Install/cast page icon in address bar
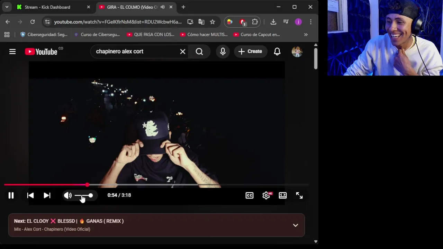Screen dimensions: 443x249 point(190,22)
